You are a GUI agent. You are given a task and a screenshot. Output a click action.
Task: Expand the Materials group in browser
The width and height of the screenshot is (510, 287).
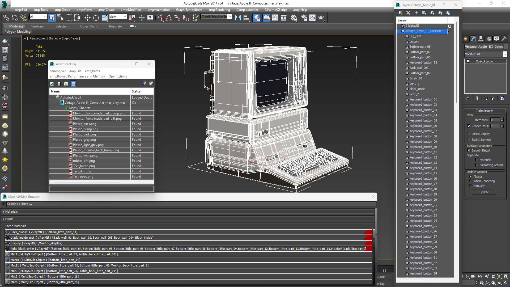click(x=3, y=212)
